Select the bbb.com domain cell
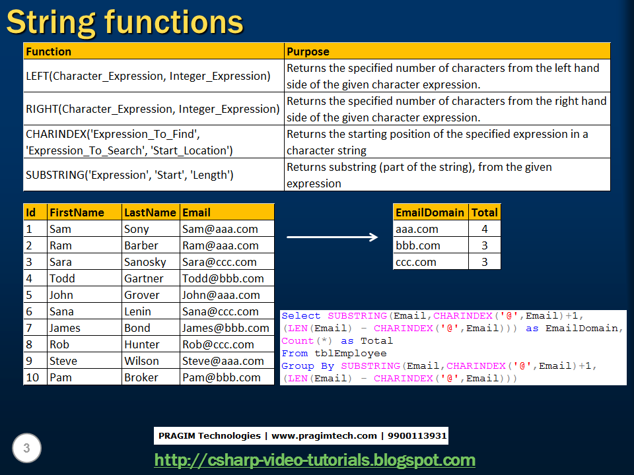The image size is (634, 475). 431,245
